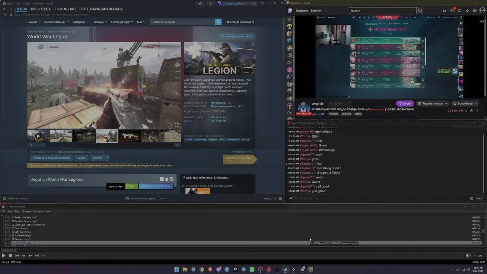Click the media player seek bar

(x=243, y=250)
